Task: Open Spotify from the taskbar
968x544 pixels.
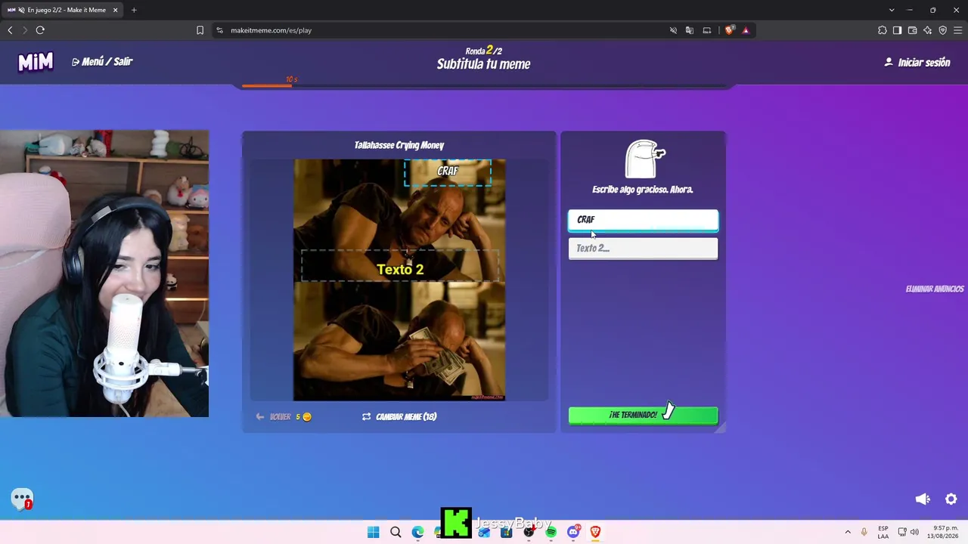Action: (551, 532)
